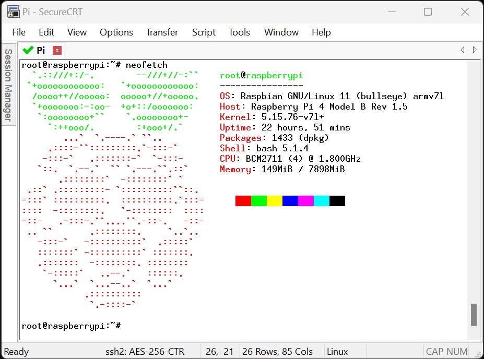Viewport: 484px width, 359px height.
Task: Open the Transfer menu
Action: coord(162,32)
